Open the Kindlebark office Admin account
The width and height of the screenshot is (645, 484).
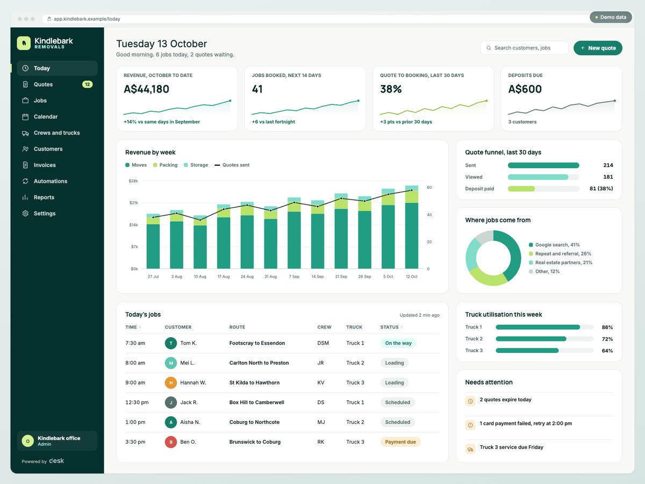coord(57,441)
